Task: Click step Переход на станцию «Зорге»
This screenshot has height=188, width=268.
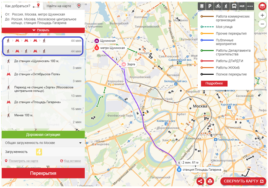Action: tap(44, 89)
